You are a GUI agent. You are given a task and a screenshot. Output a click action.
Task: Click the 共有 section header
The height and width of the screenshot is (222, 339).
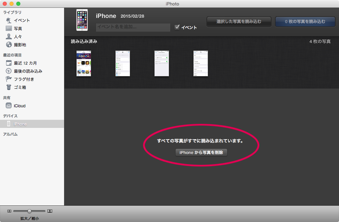point(7,98)
